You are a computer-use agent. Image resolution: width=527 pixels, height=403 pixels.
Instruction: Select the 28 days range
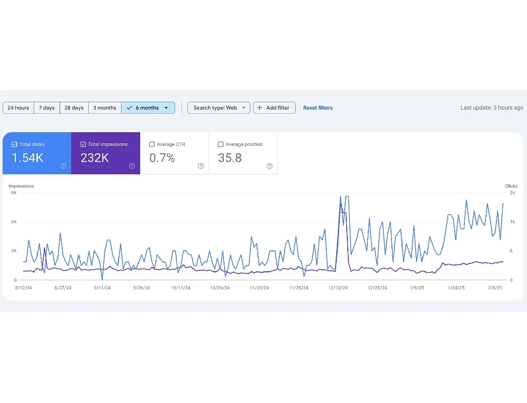pyautogui.click(x=74, y=108)
